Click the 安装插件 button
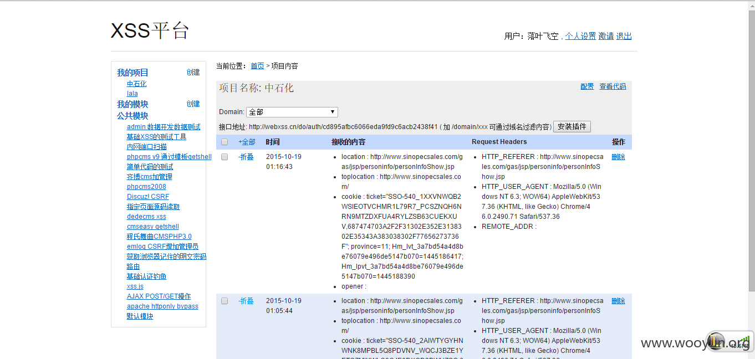Image resolution: width=755 pixels, height=359 pixels. click(x=572, y=126)
